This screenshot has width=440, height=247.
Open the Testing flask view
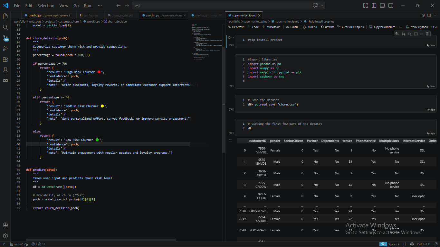5,70
